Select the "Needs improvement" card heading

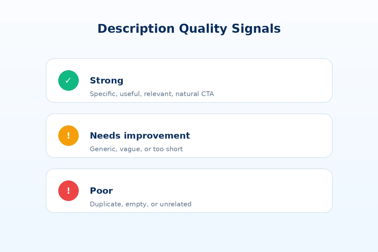[x=140, y=136]
